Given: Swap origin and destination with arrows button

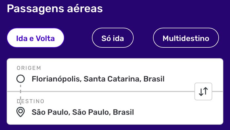Looking at the screenshot, I should click(203, 91).
